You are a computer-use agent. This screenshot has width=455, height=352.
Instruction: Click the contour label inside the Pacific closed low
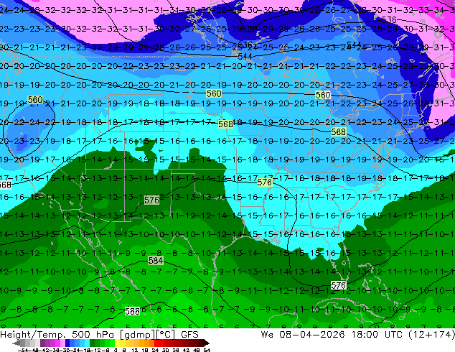tap(35, 100)
